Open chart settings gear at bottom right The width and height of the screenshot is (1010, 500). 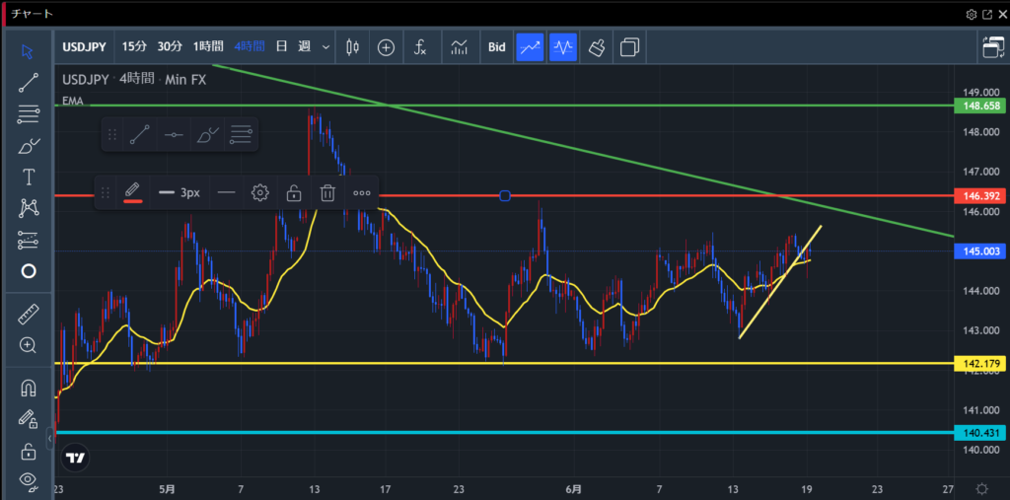(x=981, y=488)
